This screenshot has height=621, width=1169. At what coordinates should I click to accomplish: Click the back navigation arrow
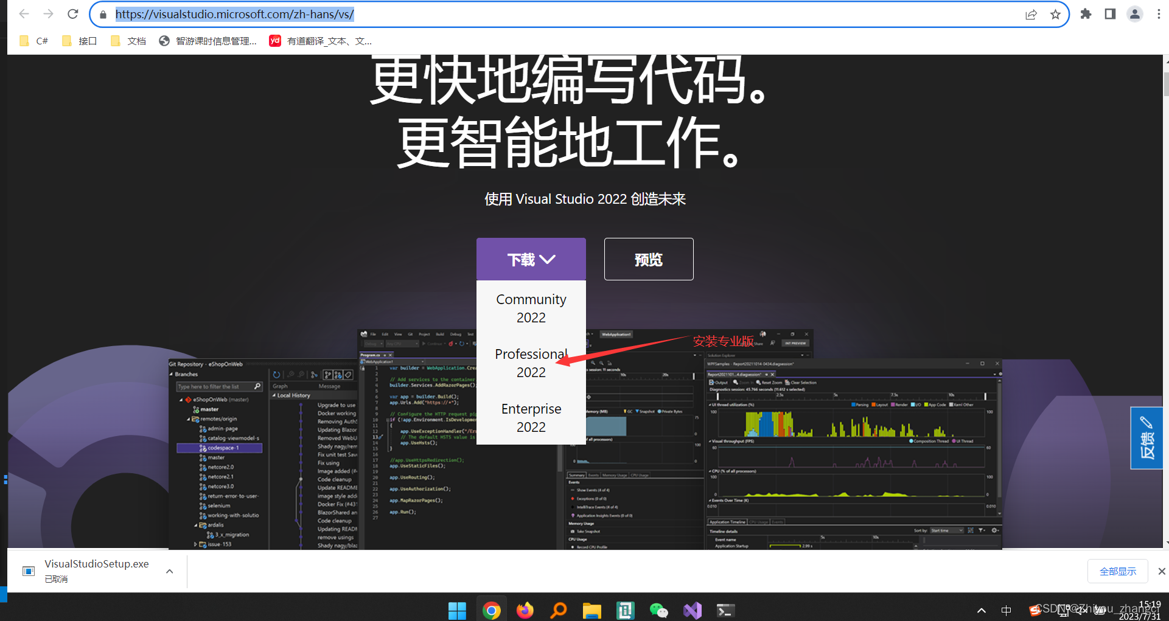(24, 13)
